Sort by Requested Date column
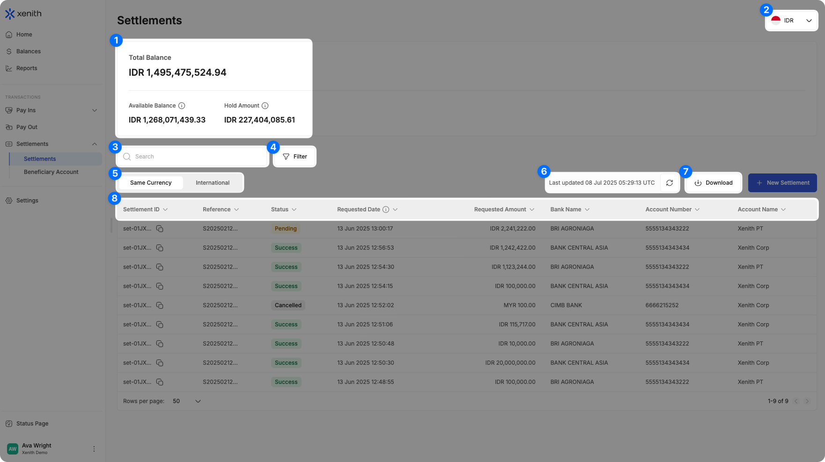 pyautogui.click(x=395, y=209)
